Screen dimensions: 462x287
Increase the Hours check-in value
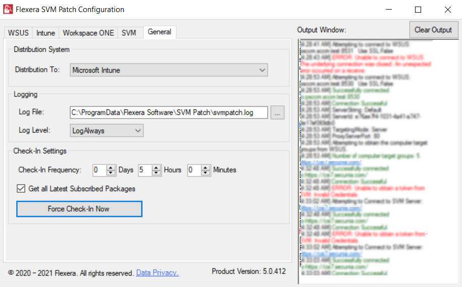157,167
